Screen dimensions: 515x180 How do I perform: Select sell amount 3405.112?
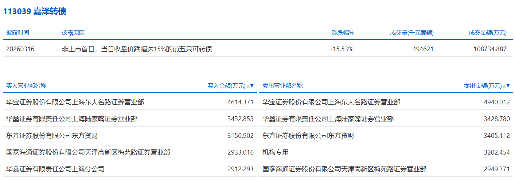pyautogui.click(x=496, y=136)
